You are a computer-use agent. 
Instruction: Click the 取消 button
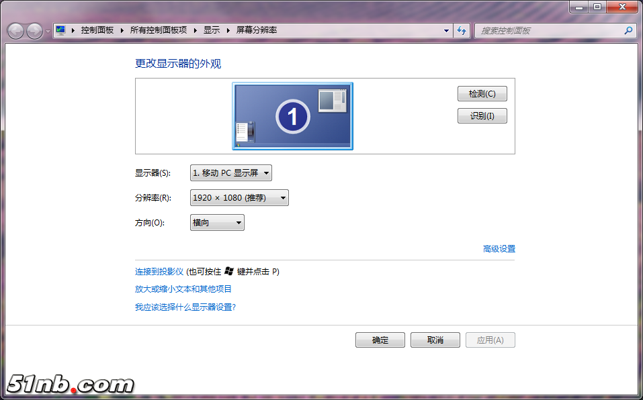(x=435, y=340)
